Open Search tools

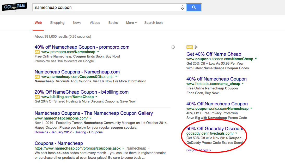[x=154, y=22]
